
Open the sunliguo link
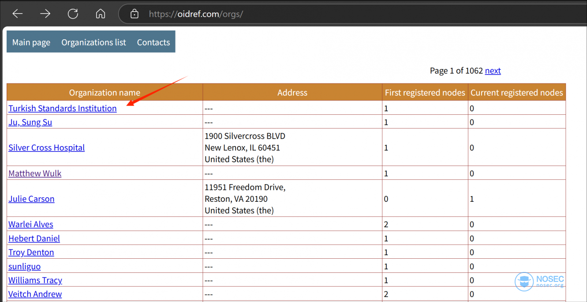coord(25,266)
